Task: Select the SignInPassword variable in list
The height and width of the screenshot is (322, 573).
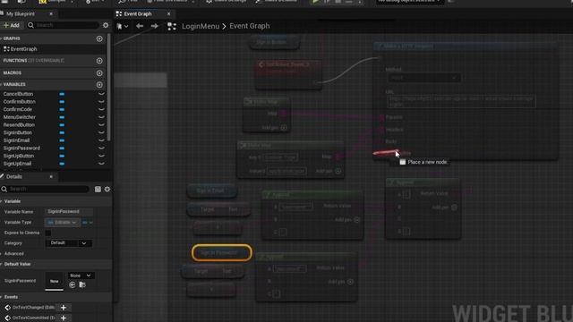Action: [x=21, y=148]
